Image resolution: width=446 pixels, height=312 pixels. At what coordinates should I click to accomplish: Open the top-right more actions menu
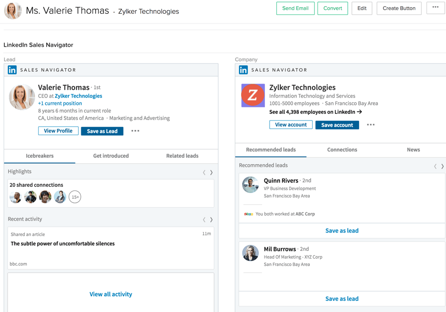436,8
